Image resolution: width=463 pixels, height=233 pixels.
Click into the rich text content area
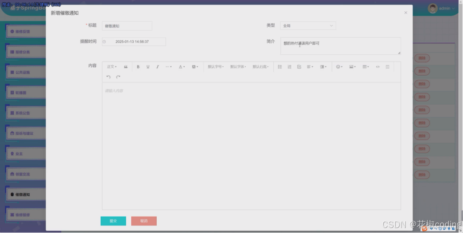[x=251, y=146]
